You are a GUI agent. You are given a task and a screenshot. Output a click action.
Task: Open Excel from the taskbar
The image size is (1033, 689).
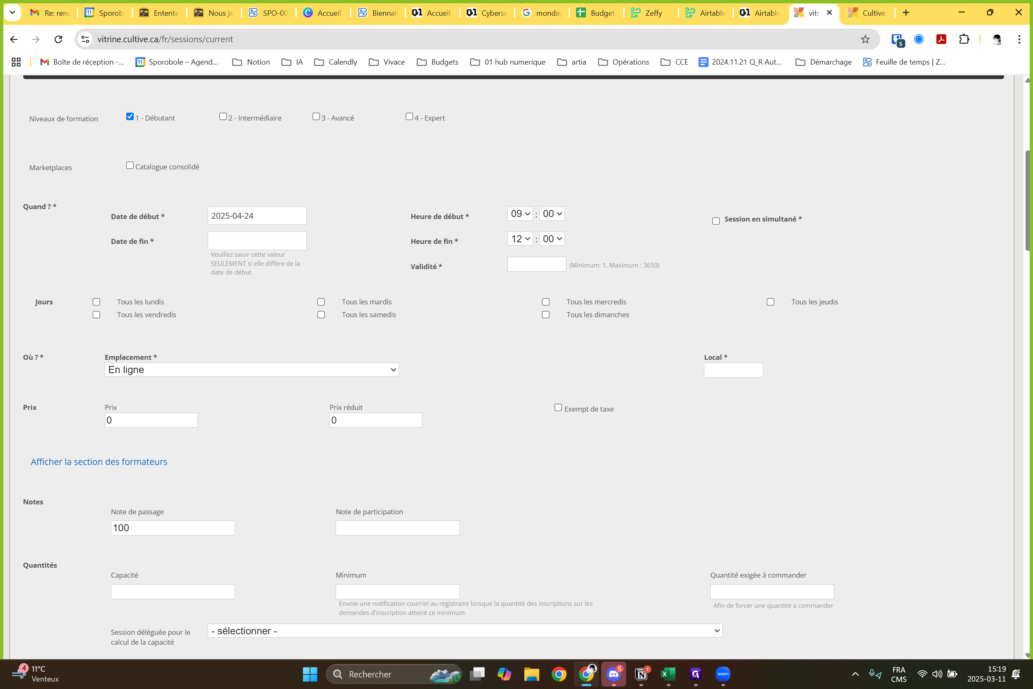tap(668, 674)
